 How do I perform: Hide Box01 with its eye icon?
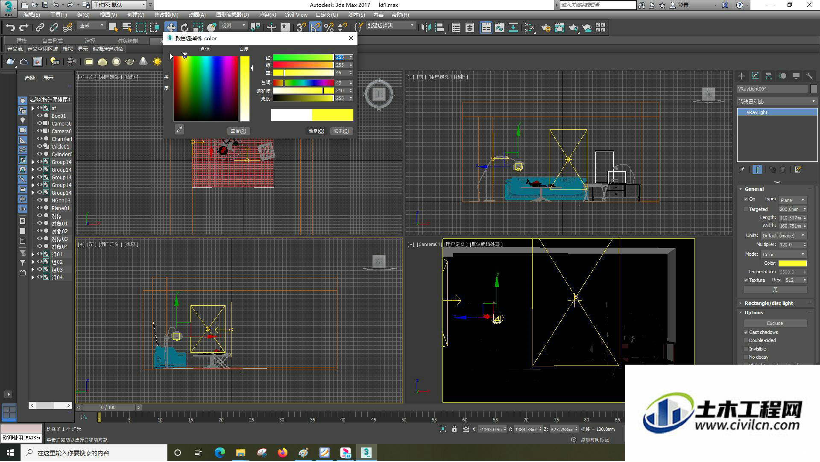click(40, 116)
